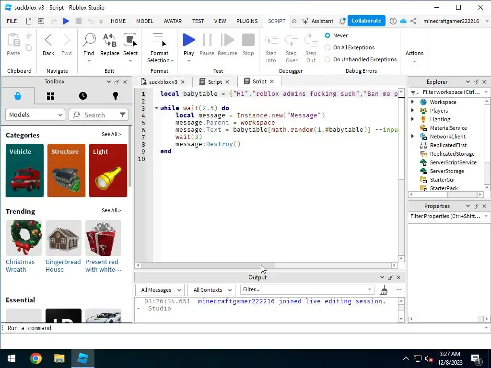Screen dimensions: 491x368
Task: Open the Toolbox Recent clock tab
Action: [83, 96]
